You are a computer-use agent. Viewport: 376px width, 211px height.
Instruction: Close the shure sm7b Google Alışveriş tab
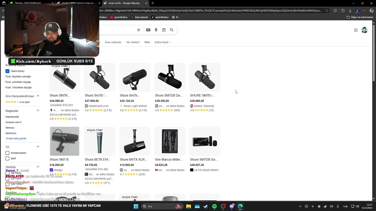pyautogui.click(x=146, y=3)
